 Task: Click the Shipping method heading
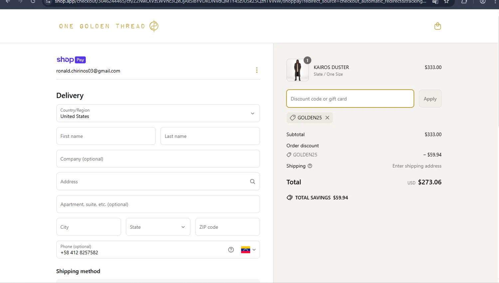tap(78, 271)
